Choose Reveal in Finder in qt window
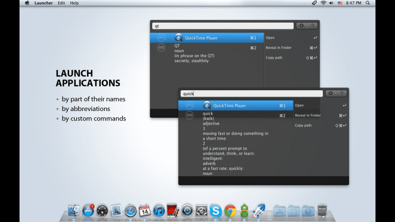The image size is (395, 222). coord(291,48)
